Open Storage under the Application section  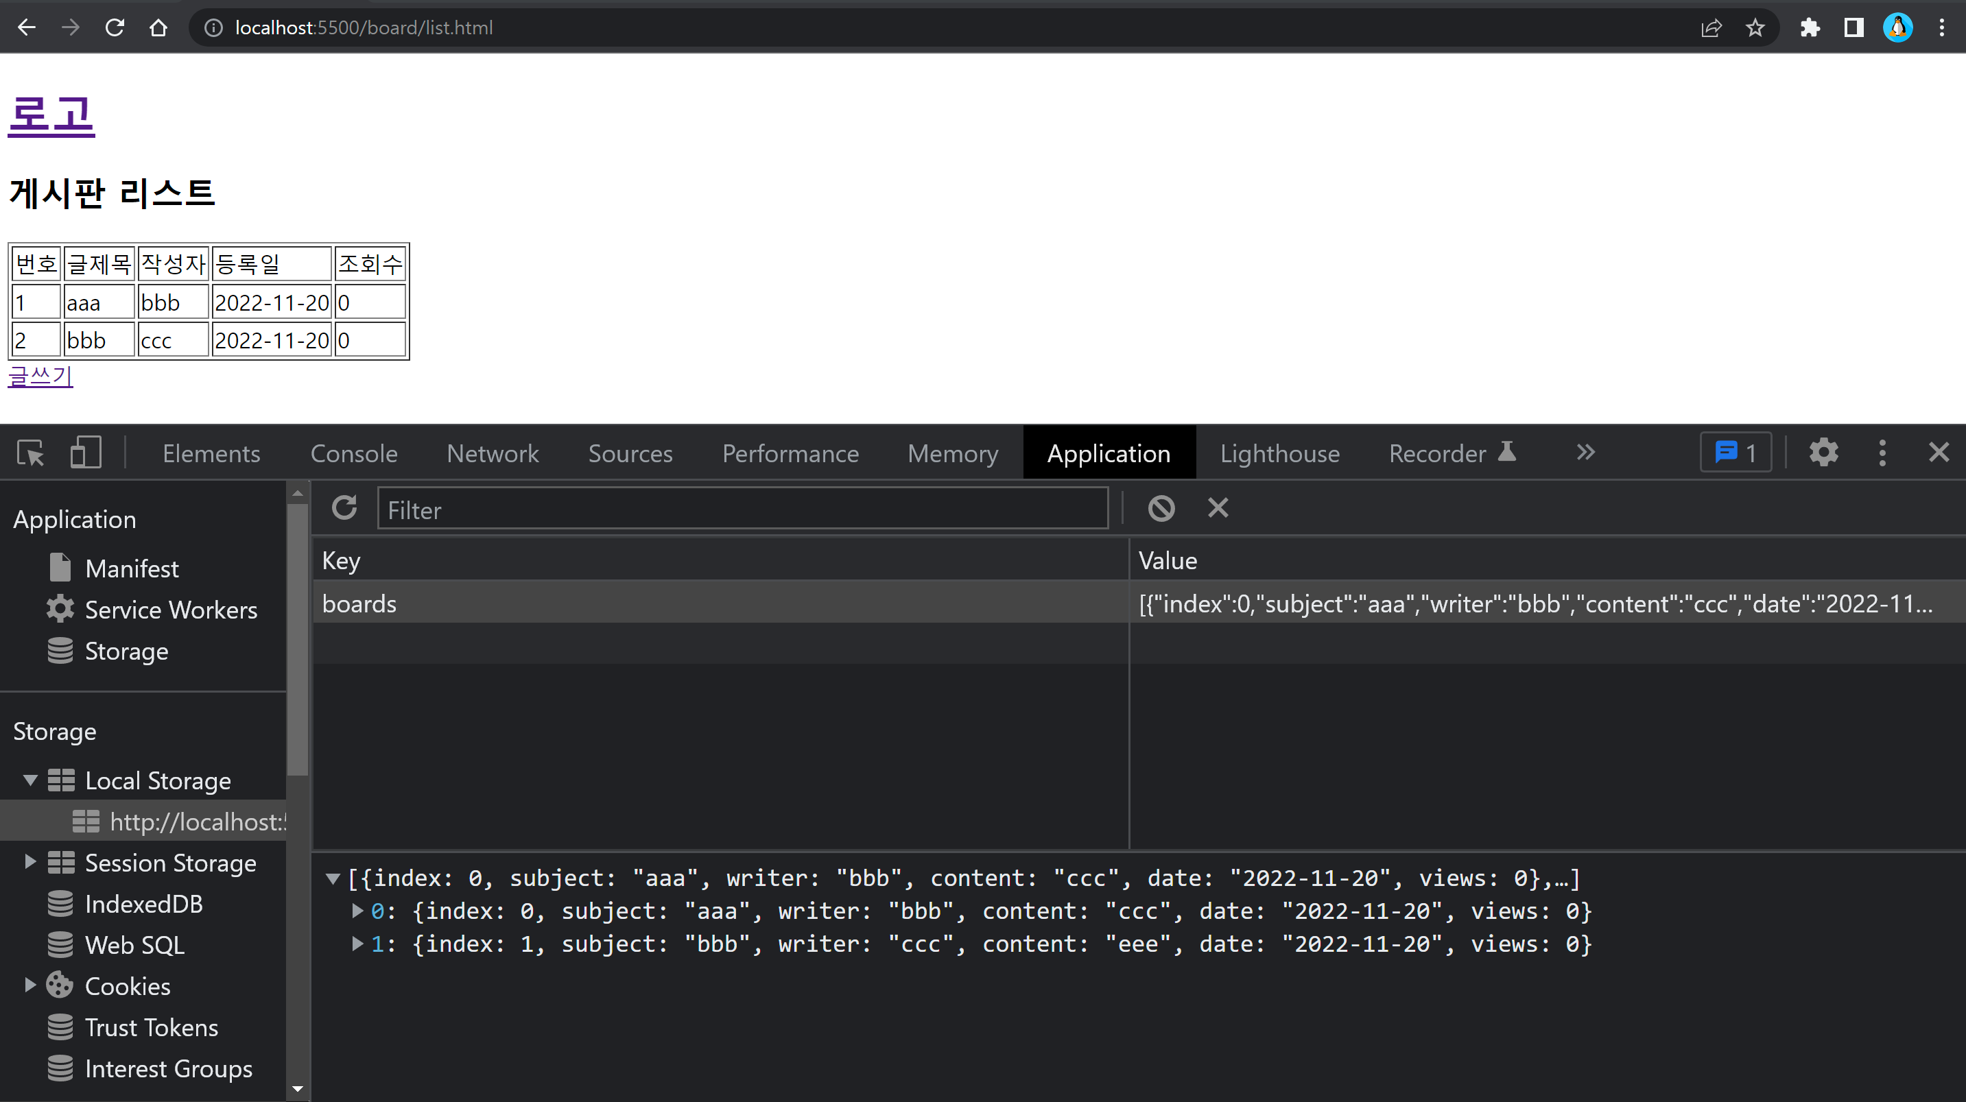point(127,651)
